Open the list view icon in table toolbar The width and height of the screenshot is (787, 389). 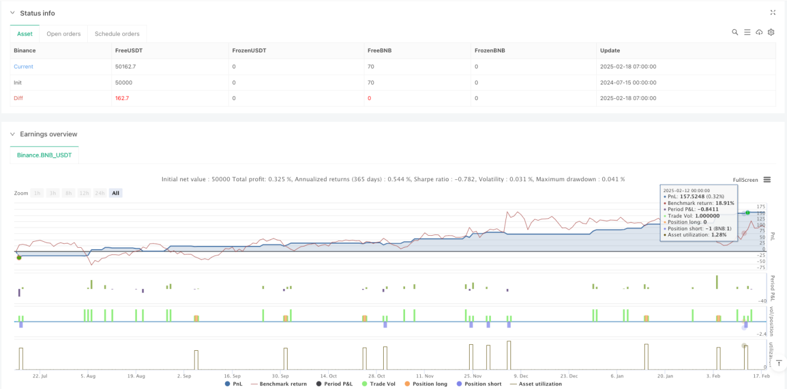pyautogui.click(x=747, y=32)
